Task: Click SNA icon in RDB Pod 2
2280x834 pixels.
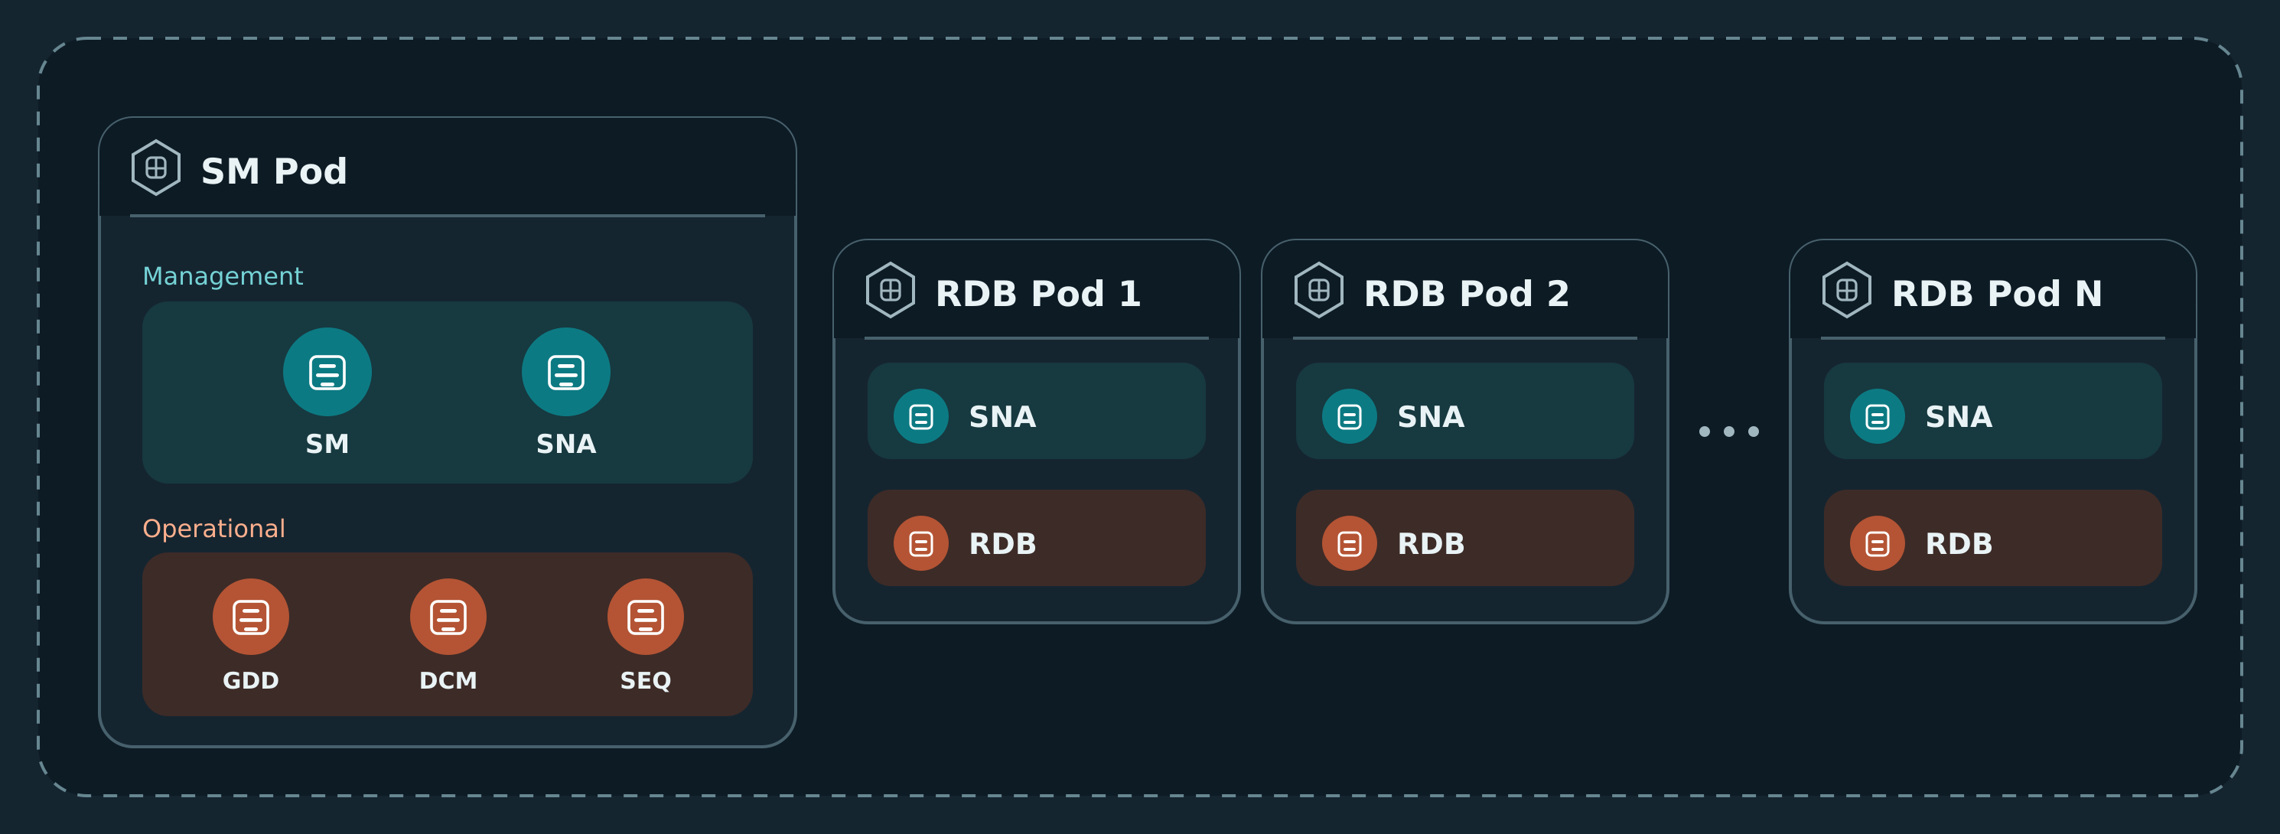Action: click(1350, 416)
